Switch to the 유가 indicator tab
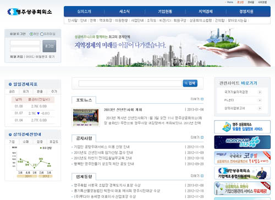Image resolution: width=275 pixels, height=200 pixels. [26, 91]
